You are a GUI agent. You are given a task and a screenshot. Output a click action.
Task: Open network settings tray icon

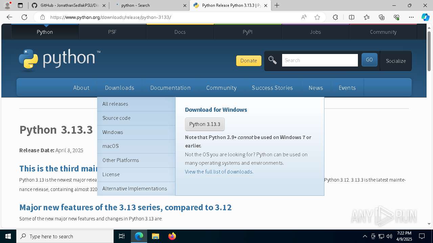(x=381, y=236)
